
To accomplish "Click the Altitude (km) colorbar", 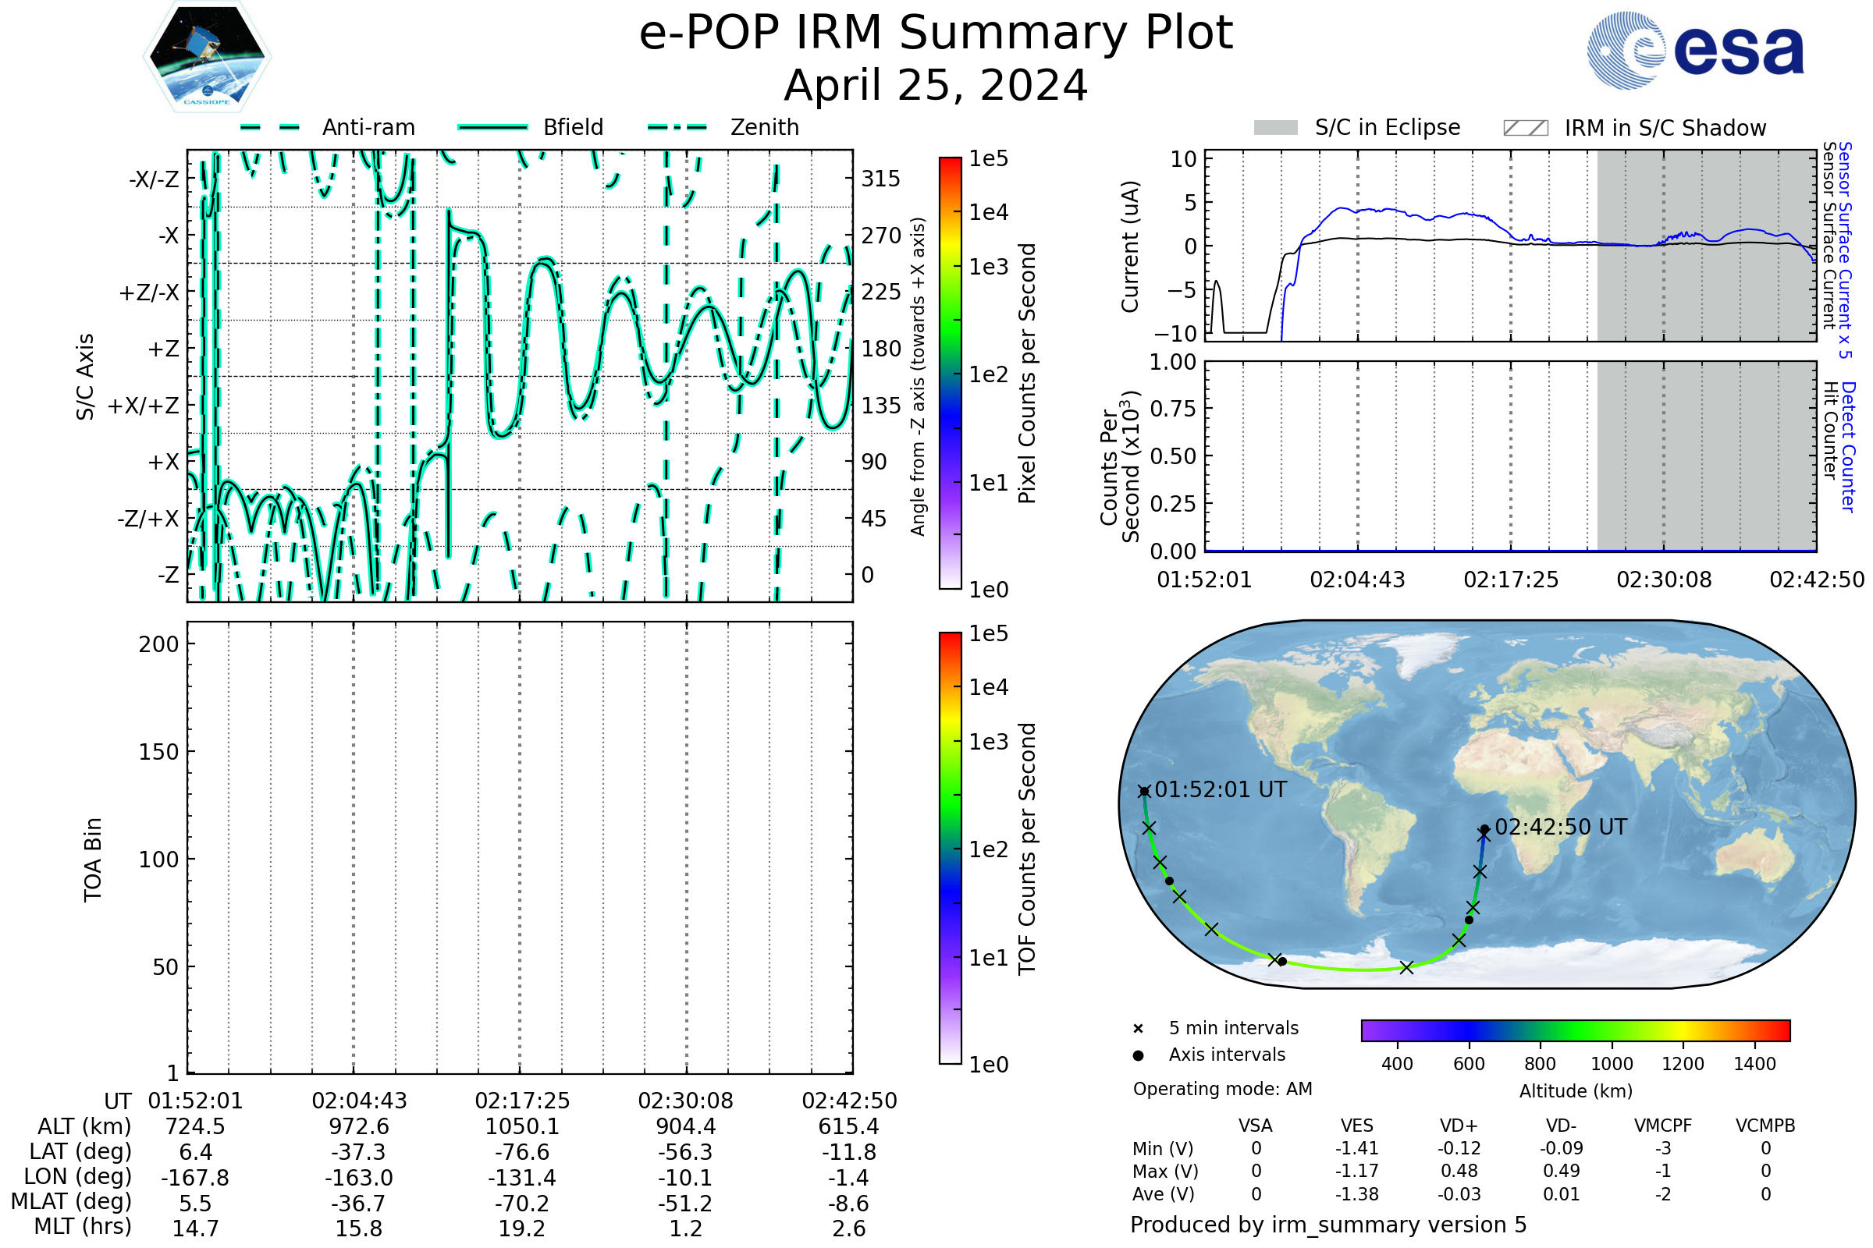I will coord(1575,1030).
